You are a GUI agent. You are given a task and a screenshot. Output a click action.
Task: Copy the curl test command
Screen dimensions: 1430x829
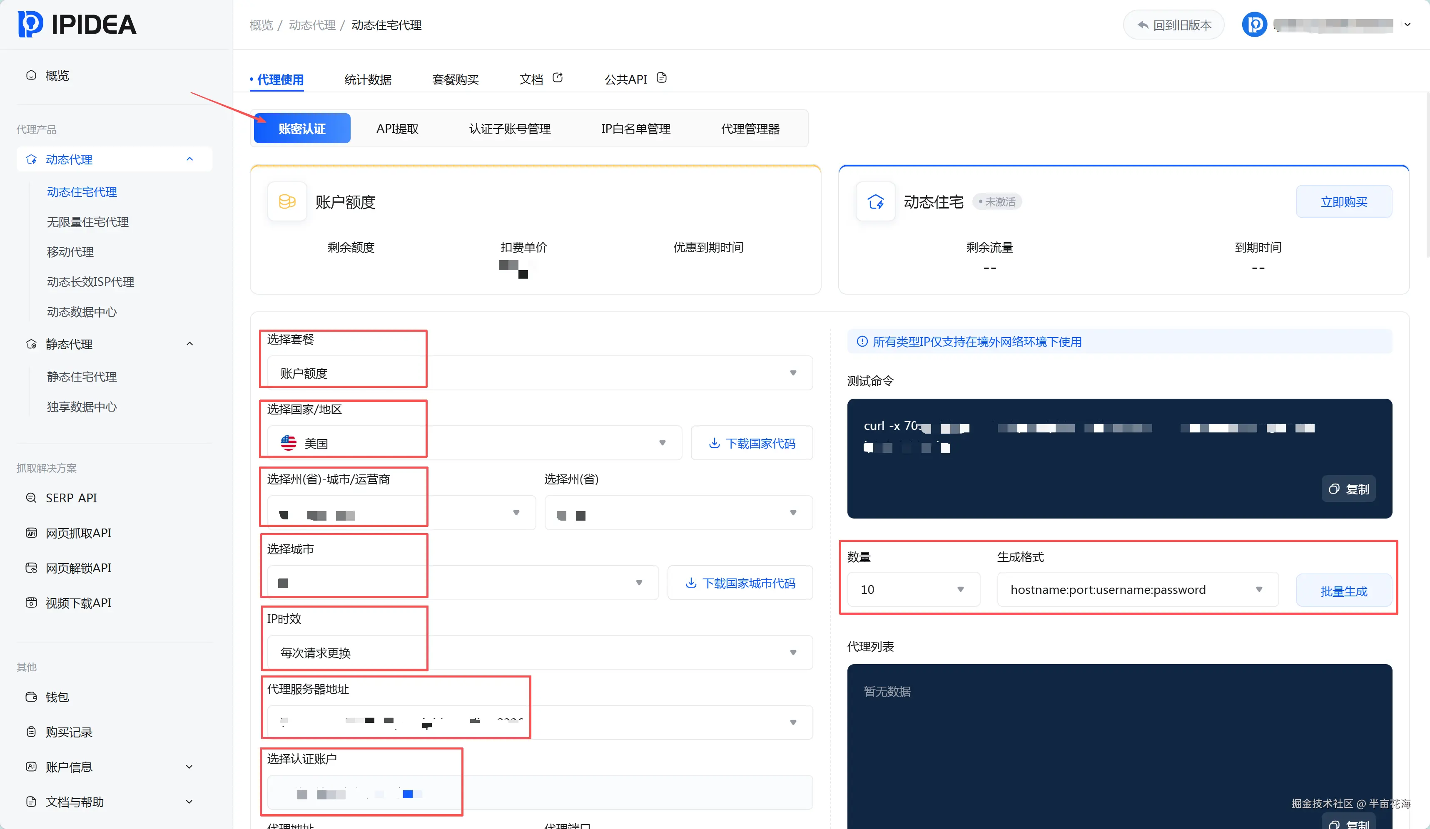point(1348,489)
